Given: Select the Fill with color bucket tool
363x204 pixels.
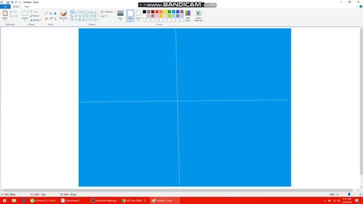Looking at the screenshot, I should click(50, 14).
